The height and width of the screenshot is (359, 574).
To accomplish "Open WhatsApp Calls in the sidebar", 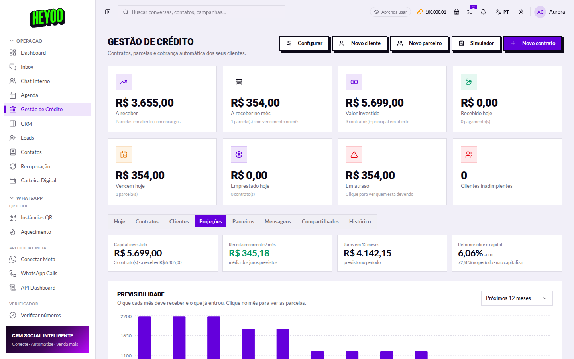I will pos(47,273).
